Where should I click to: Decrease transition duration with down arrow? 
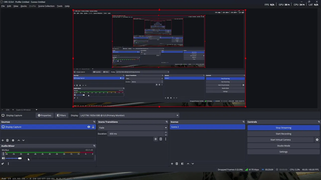coord(166,135)
